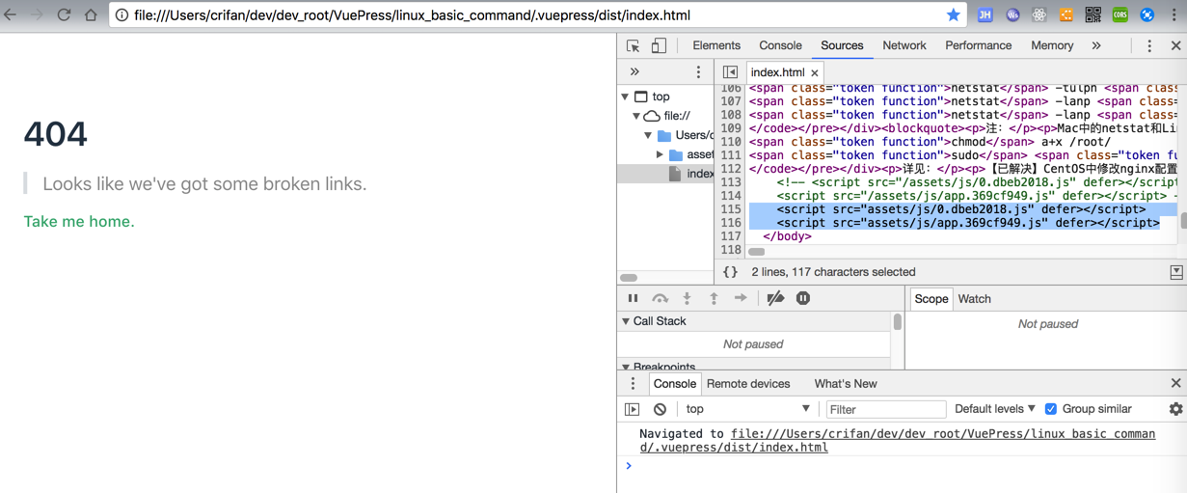Open drawer menu dots beside Console
Viewport: 1187px width, 493px height.
coord(634,383)
